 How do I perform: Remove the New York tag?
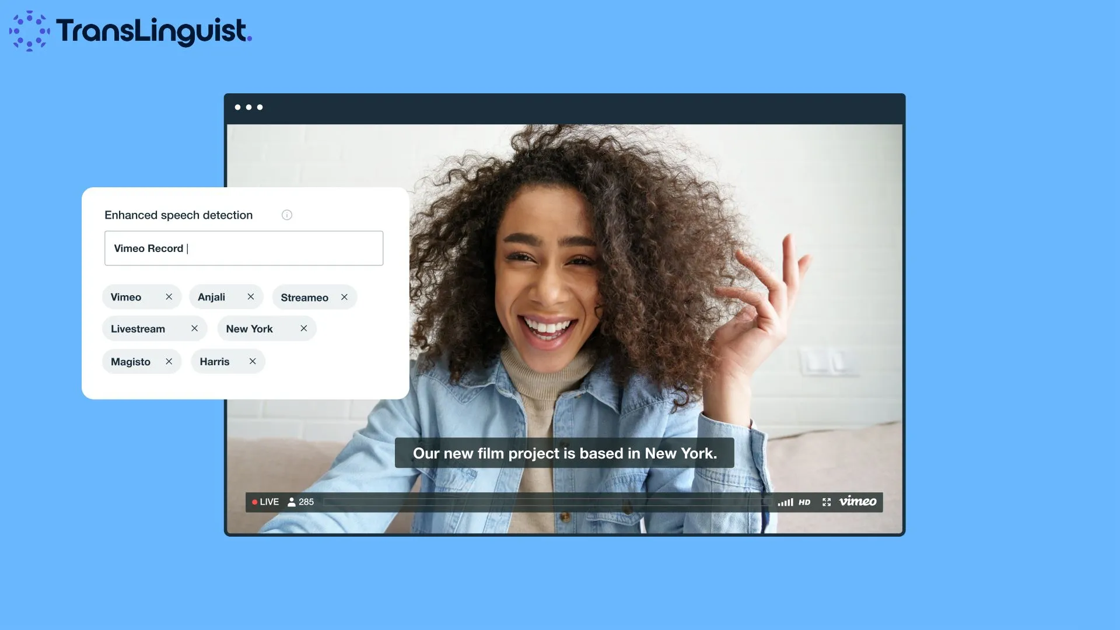304,328
